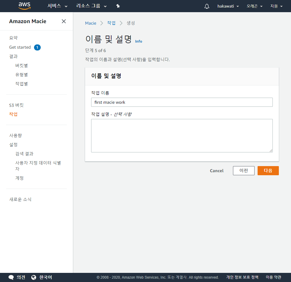Screen dimensions: 291x282
Task: Open 작업별 findings view
Action: 22,84
